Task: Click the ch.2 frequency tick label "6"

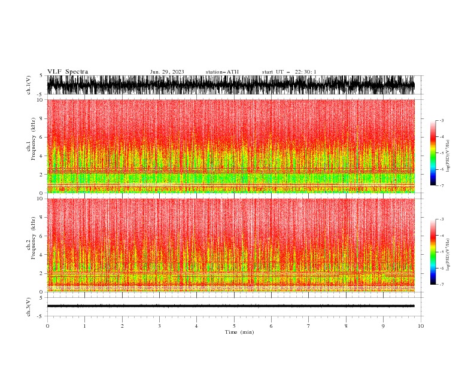Action: click(x=41, y=236)
